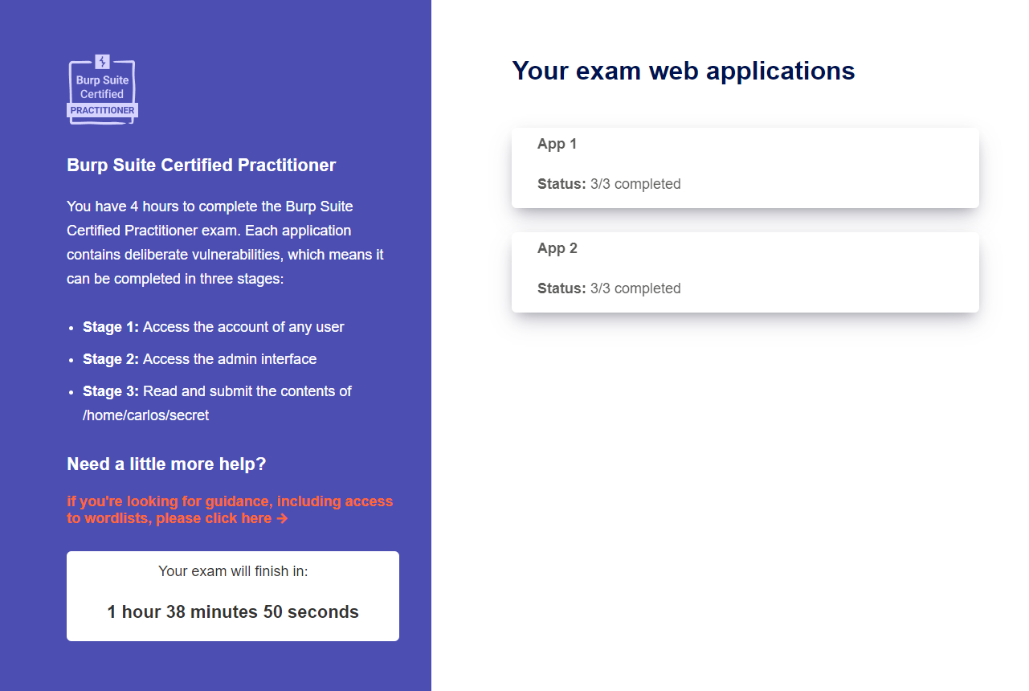Image resolution: width=1029 pixels, height=691 pixels.
Task: Open the App 2 card
Action: pyautogui.click(x=745, y=272)
